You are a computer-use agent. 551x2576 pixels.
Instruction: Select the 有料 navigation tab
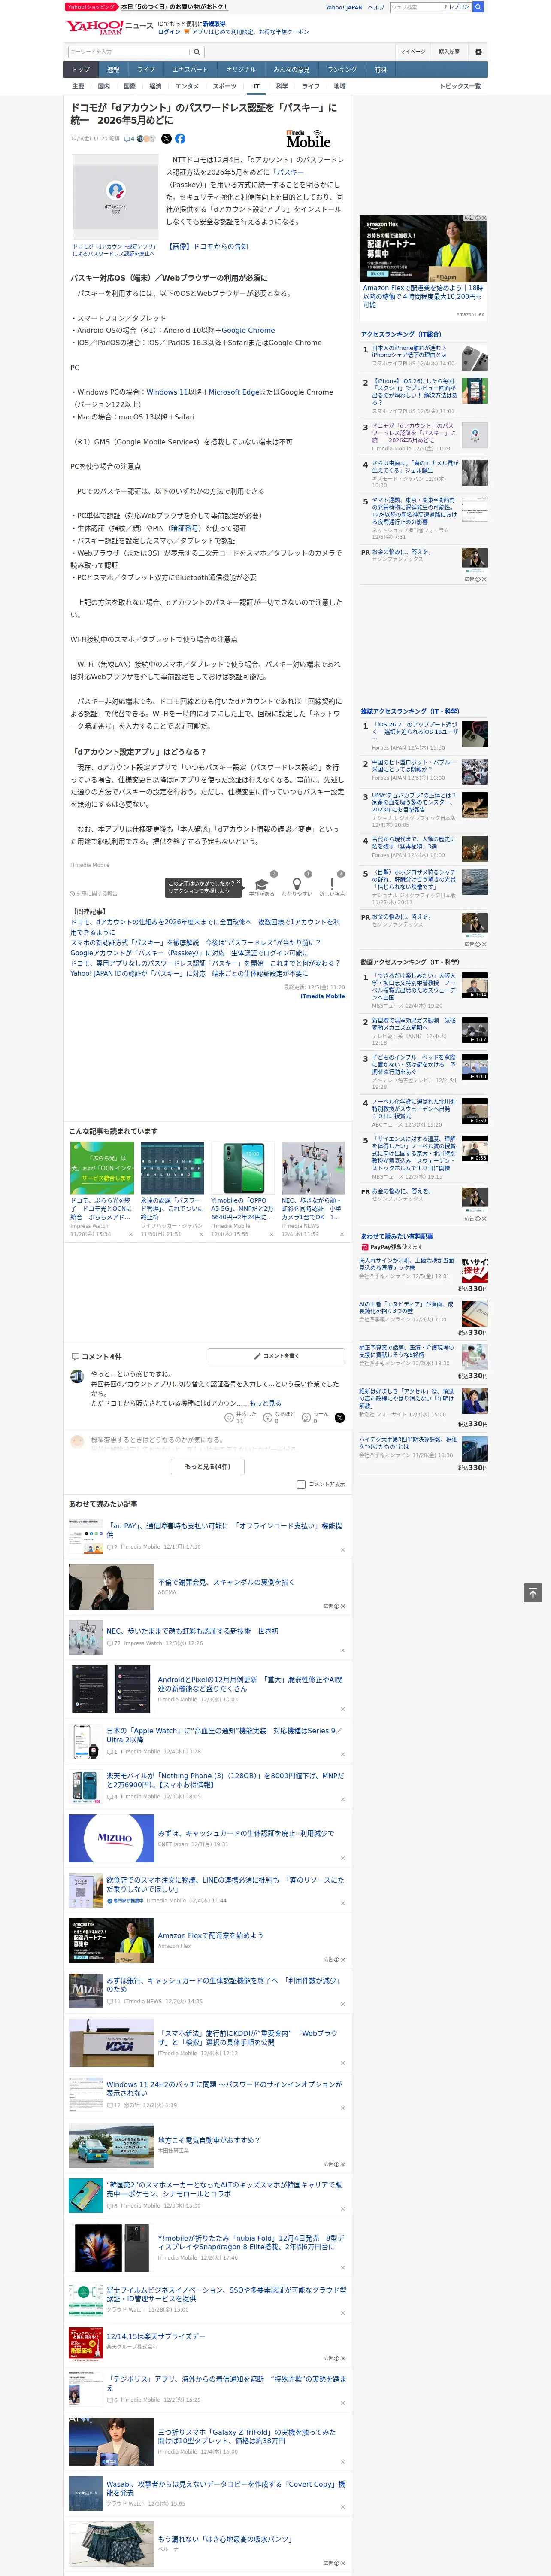pyautogui.click(x=380, y=70)
